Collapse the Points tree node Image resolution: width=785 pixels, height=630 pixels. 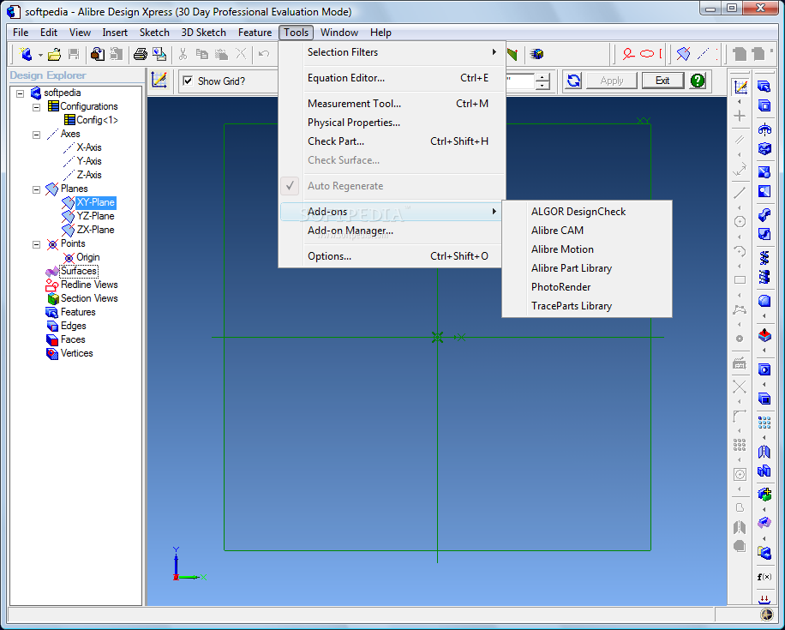pyautogui.click(x=37, y=244)
